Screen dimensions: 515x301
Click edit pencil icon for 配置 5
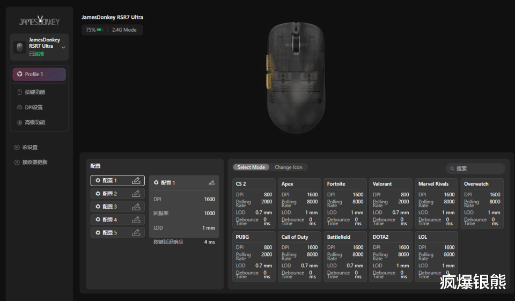[136, 232]
